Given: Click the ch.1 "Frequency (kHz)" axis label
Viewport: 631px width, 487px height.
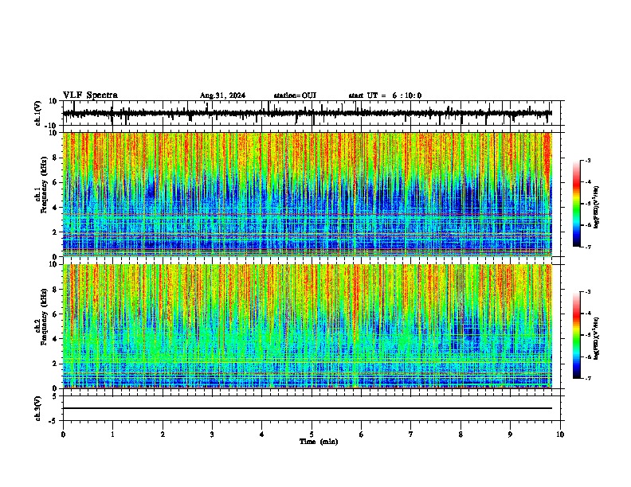Looking at the screenshot, I should point(44,183).
